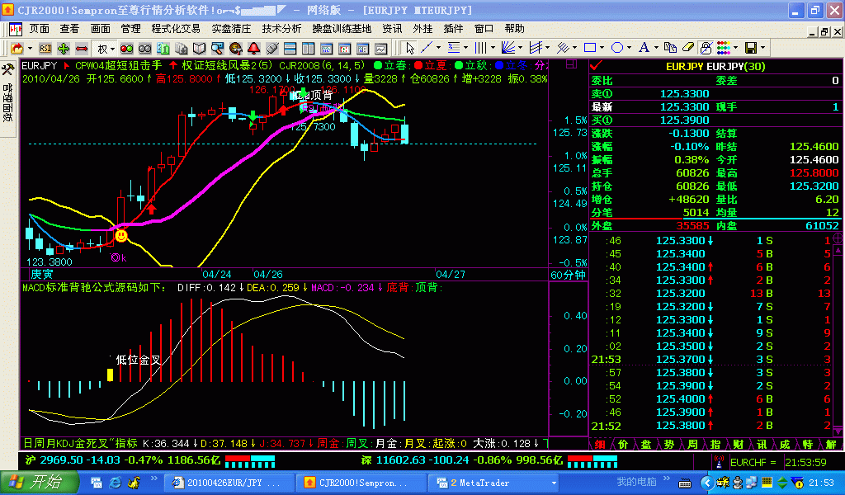Open the 技术分析 menu
This screenshot has height=495, width=845.
point(282,29)
